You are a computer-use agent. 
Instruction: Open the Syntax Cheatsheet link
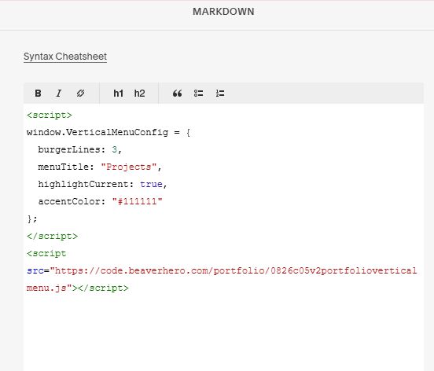[x=65, y=57]
